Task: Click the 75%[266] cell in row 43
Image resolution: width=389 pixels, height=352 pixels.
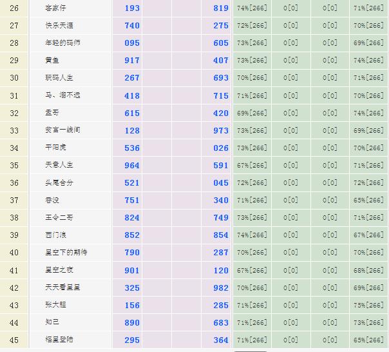Action: pyautogui.click(x=369, y=305)
